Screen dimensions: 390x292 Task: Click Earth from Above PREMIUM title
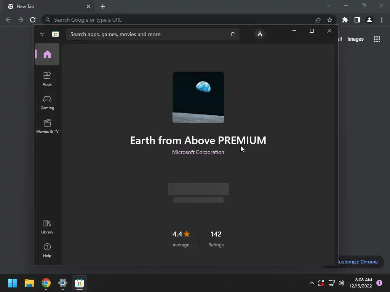(x=198, y=141)
